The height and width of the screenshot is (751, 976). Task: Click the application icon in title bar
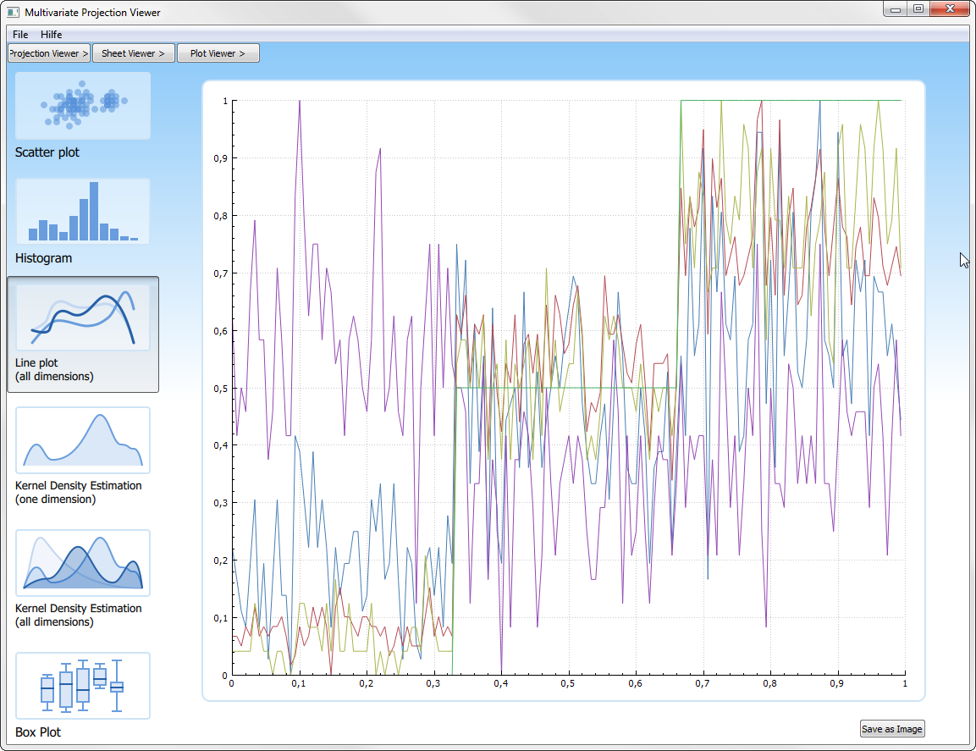pyautogui.click(x=13, y=13)
